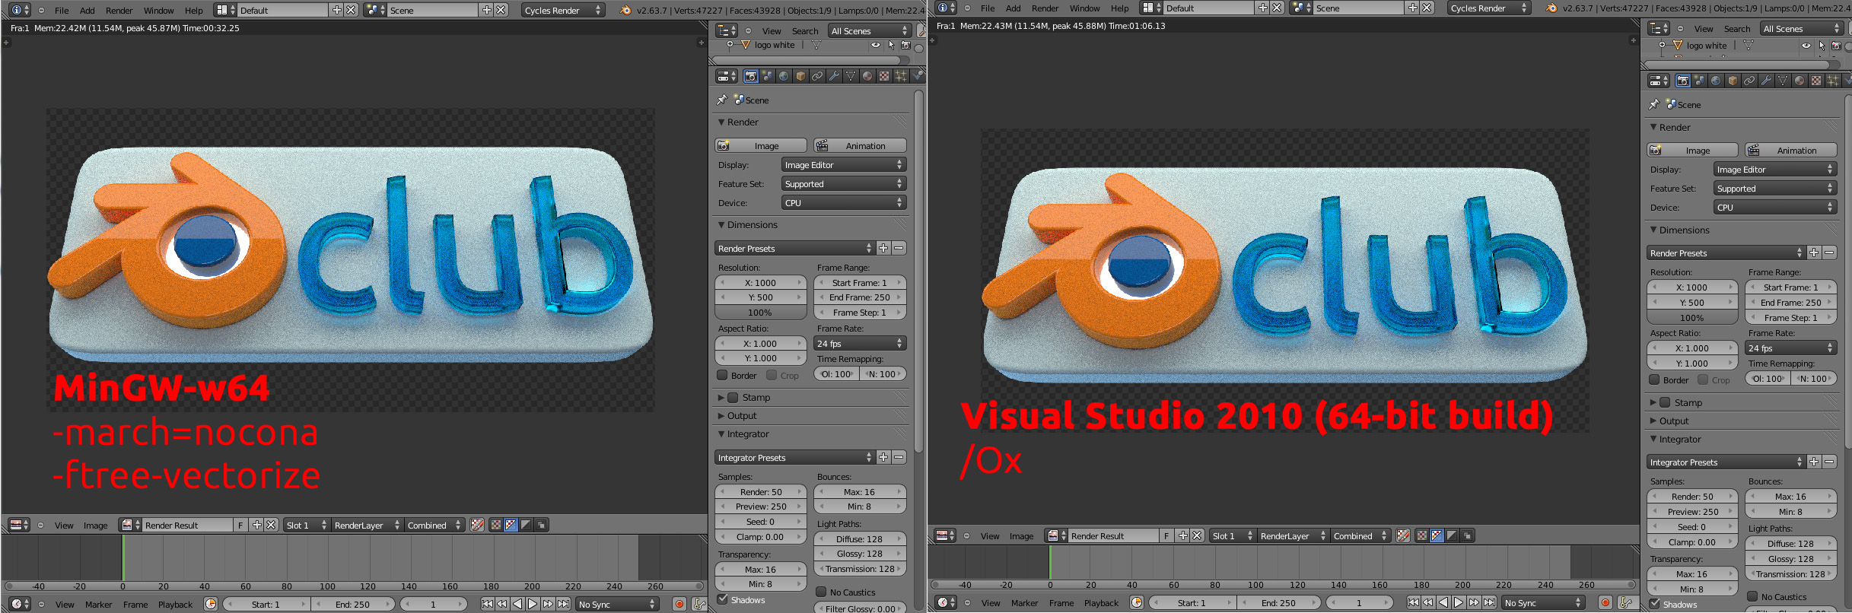Enable Crop checkbox in left window
This screenshot has height=613, width=1852.
click(x=772, y=375)
